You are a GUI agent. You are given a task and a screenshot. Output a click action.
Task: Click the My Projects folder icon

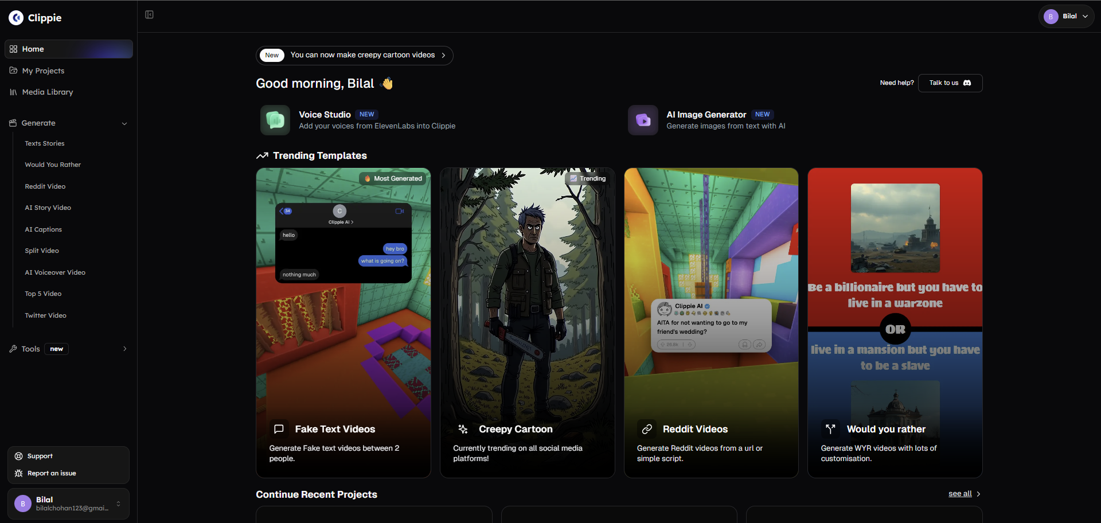coord(13,71)
